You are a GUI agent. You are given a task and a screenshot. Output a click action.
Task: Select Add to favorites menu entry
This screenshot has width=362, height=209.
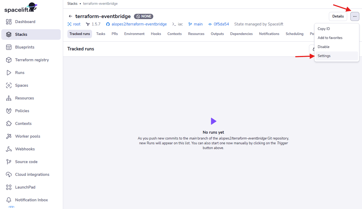(337, 38)
